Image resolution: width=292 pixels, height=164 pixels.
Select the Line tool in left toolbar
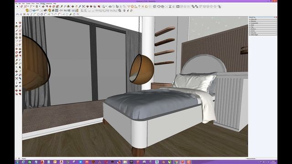(16, 31)
